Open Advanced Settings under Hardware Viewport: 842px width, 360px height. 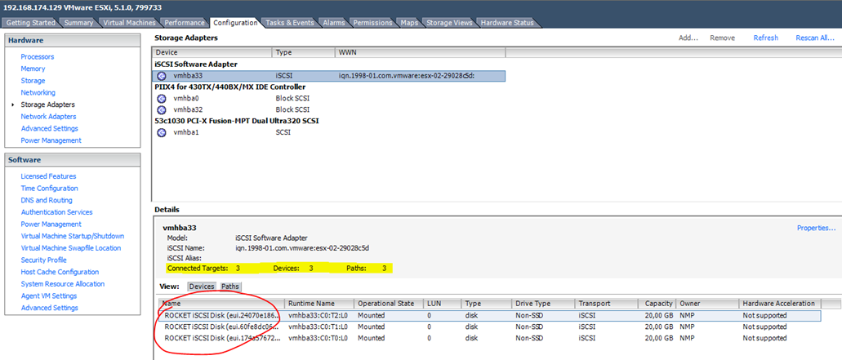pyautogui.click(x=49, y=129)
